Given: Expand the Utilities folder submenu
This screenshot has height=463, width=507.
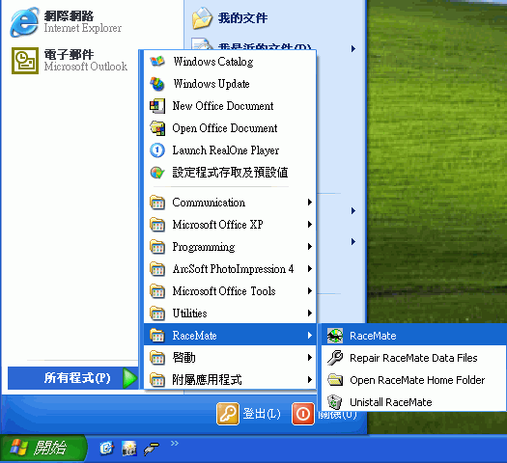Looking at the screenshot, I should (x=230, y=313).
